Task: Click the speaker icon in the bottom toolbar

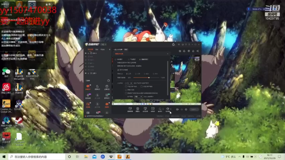Action: [x=167, y=109]
